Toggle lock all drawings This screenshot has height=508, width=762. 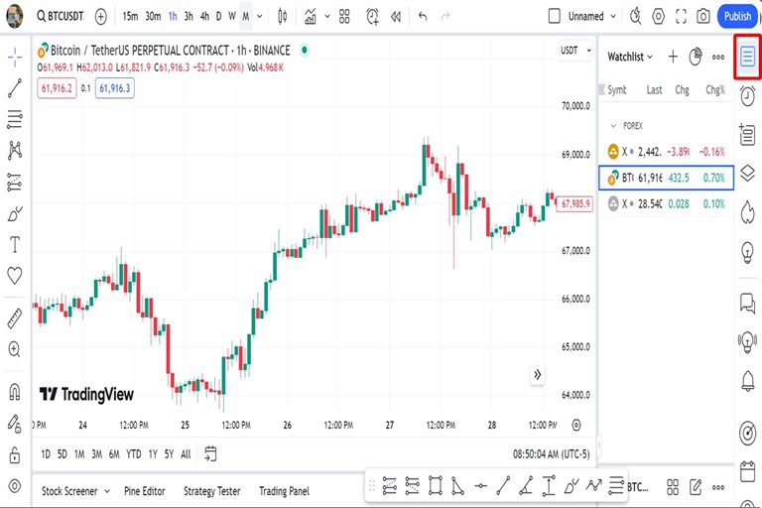pyautogui.click(x=15, y=455)
